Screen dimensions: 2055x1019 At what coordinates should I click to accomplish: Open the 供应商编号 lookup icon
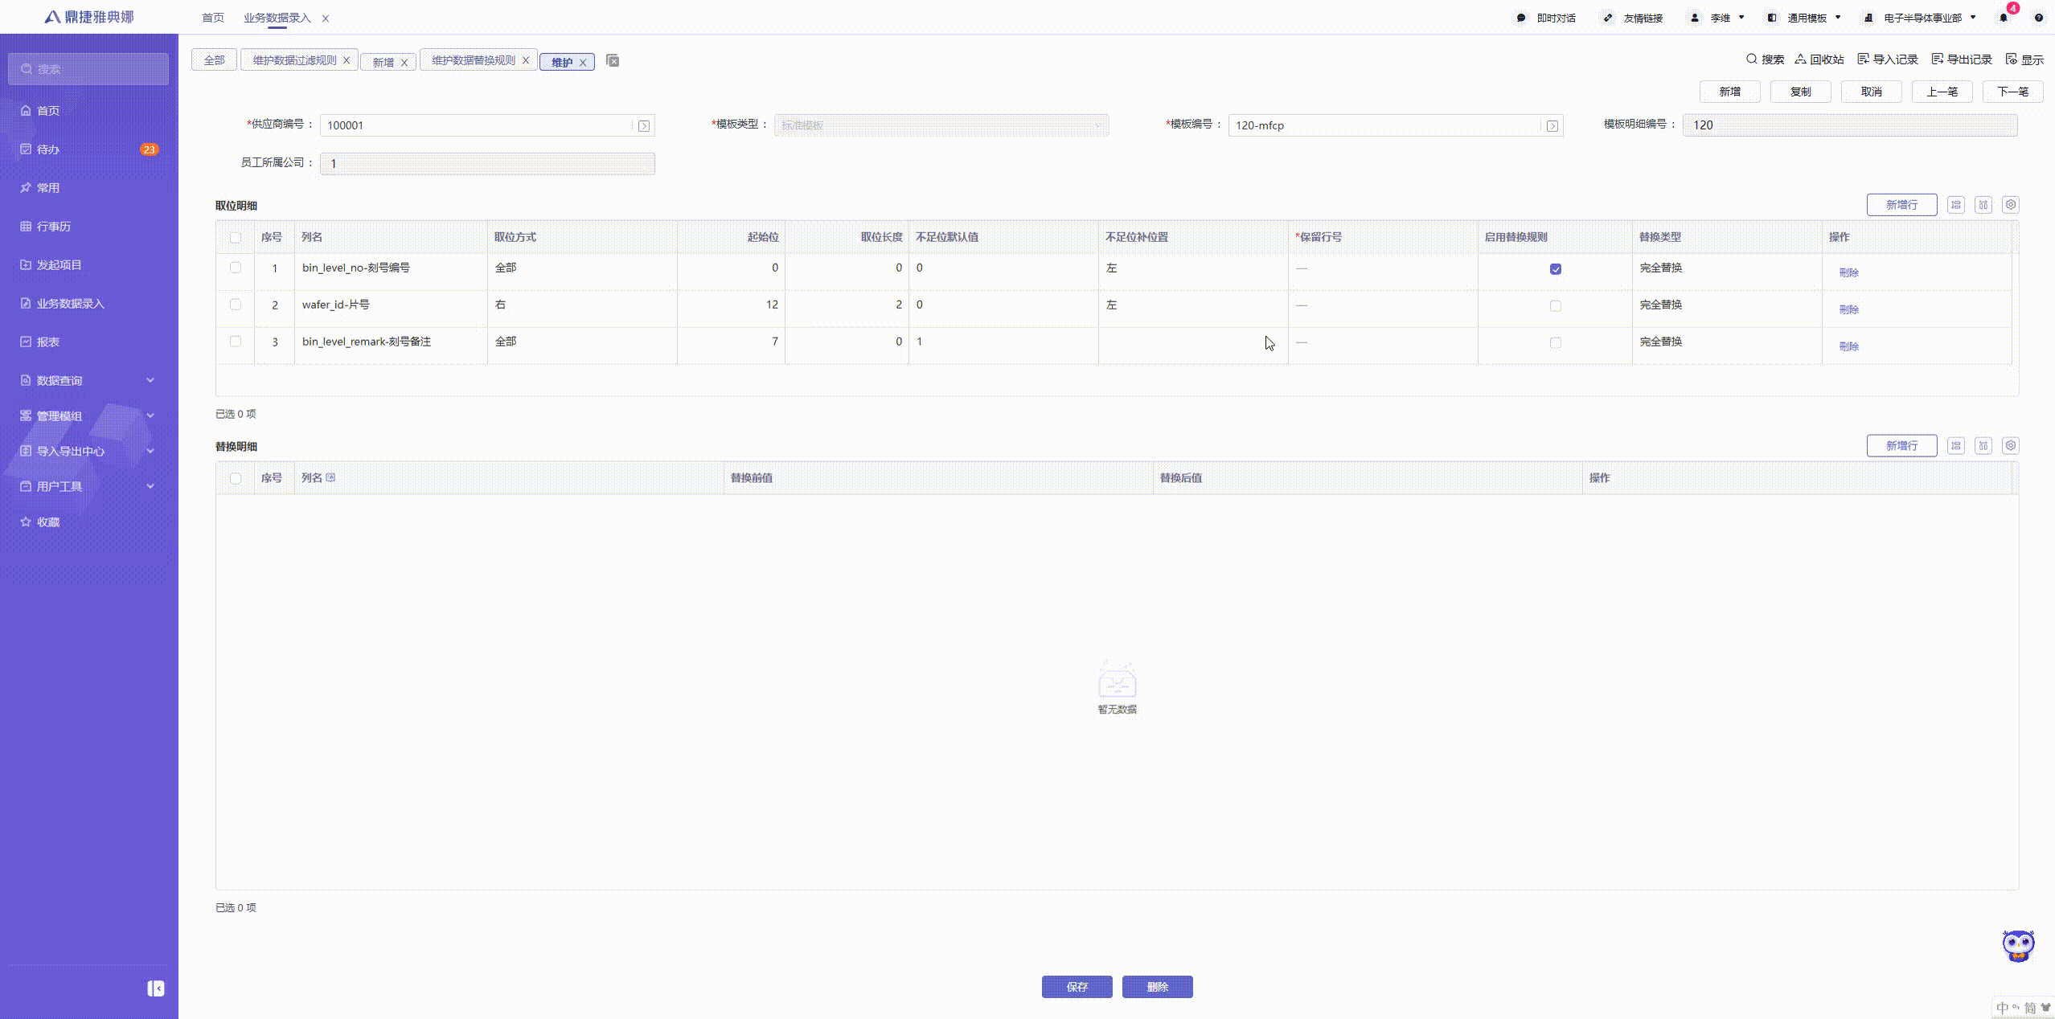[643, 126]
